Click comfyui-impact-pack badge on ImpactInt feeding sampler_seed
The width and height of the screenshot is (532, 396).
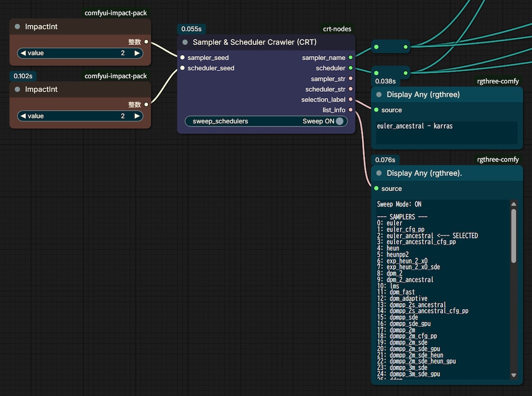(116, 13)
